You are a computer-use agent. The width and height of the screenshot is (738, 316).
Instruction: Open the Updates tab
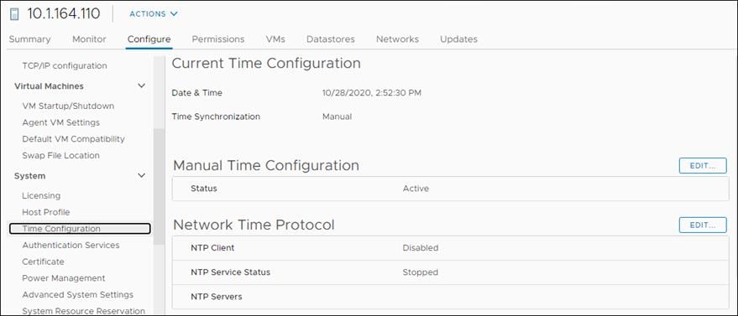click(458, 39)
